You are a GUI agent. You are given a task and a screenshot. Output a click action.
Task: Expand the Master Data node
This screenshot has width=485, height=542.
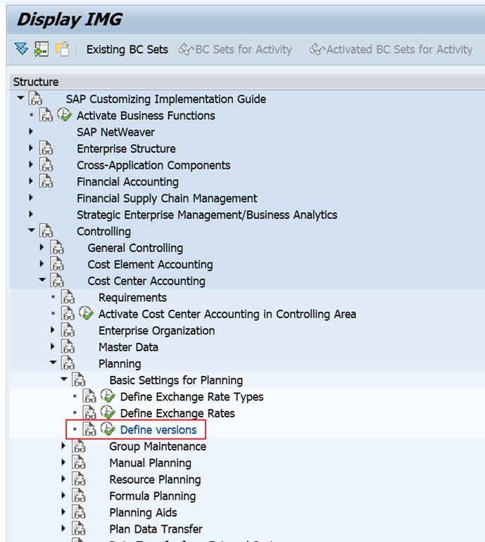(52, 346)
